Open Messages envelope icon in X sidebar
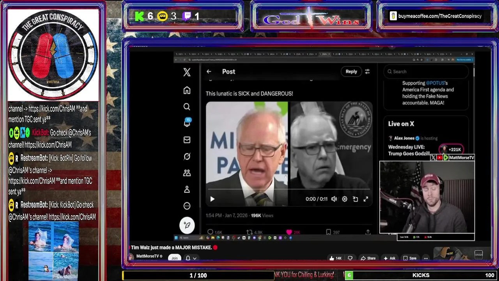Viewport: 499px width, 281px height. click(187, 140)
